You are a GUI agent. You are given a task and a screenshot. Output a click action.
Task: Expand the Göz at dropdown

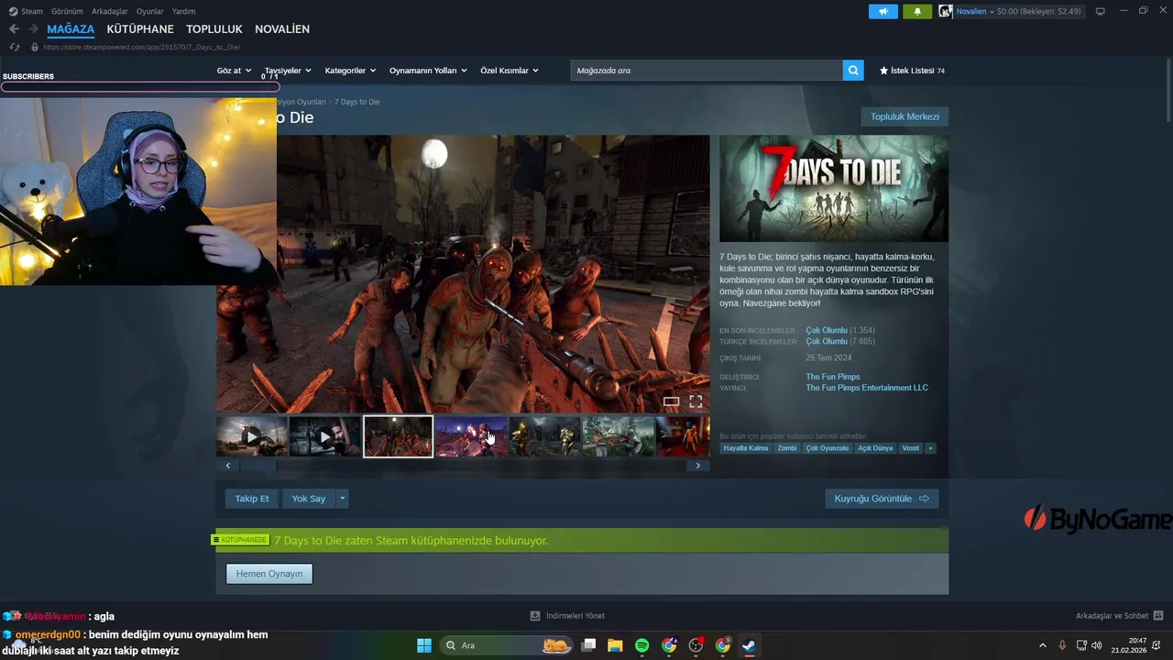pyautogui.click(x=234, y=71)
